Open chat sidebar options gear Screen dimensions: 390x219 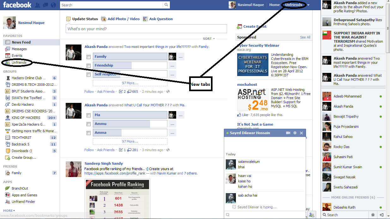pos(373,215)
